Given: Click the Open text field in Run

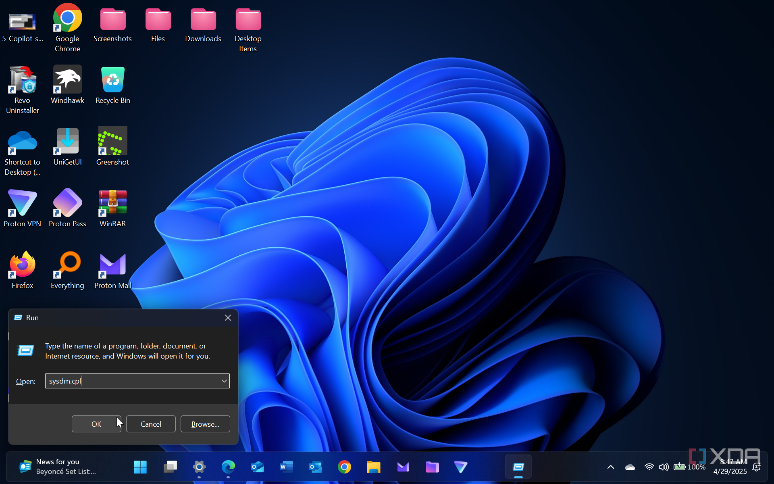Looking at the screenshot, I should click(137, 381).
